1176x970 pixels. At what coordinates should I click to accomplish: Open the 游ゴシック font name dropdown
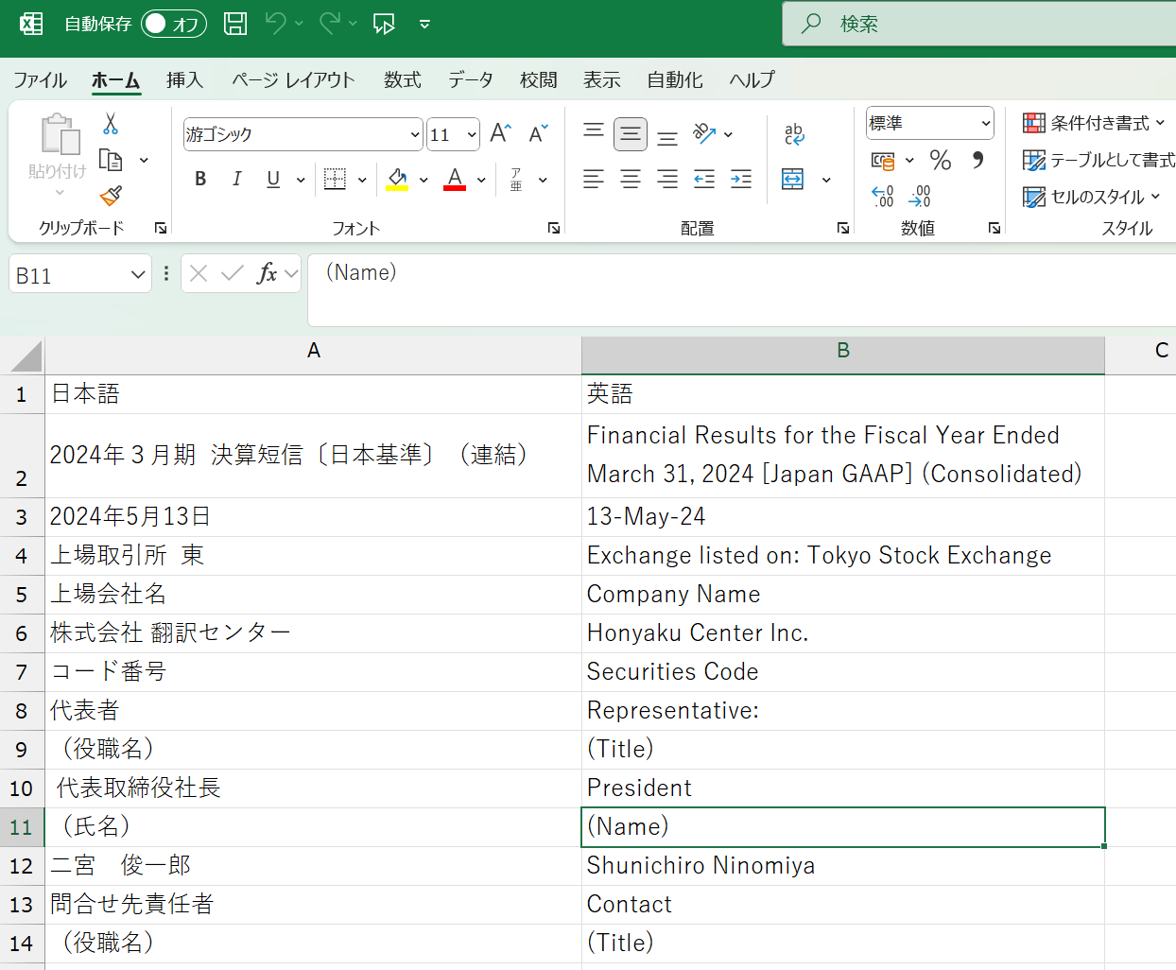point(414,135)
